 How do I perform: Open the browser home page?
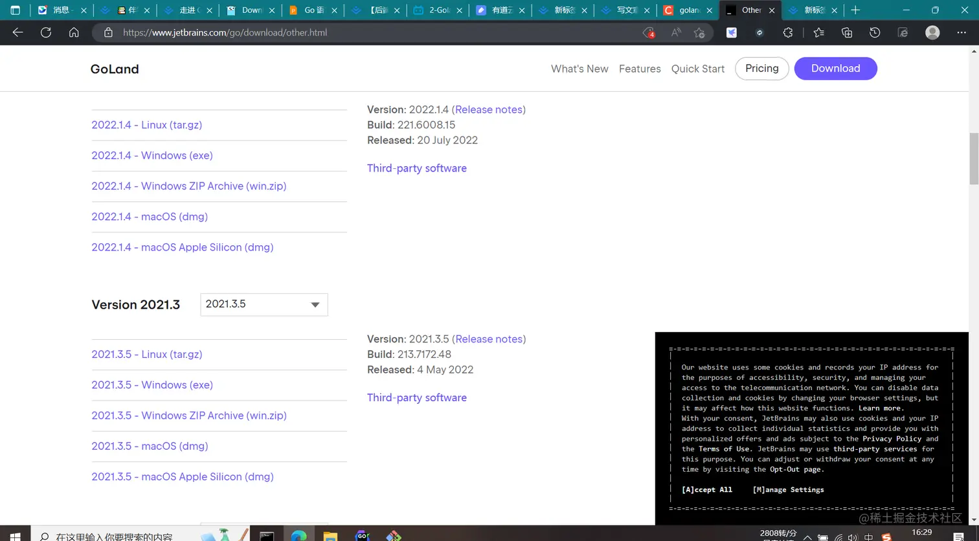click(x=74, y=32)
